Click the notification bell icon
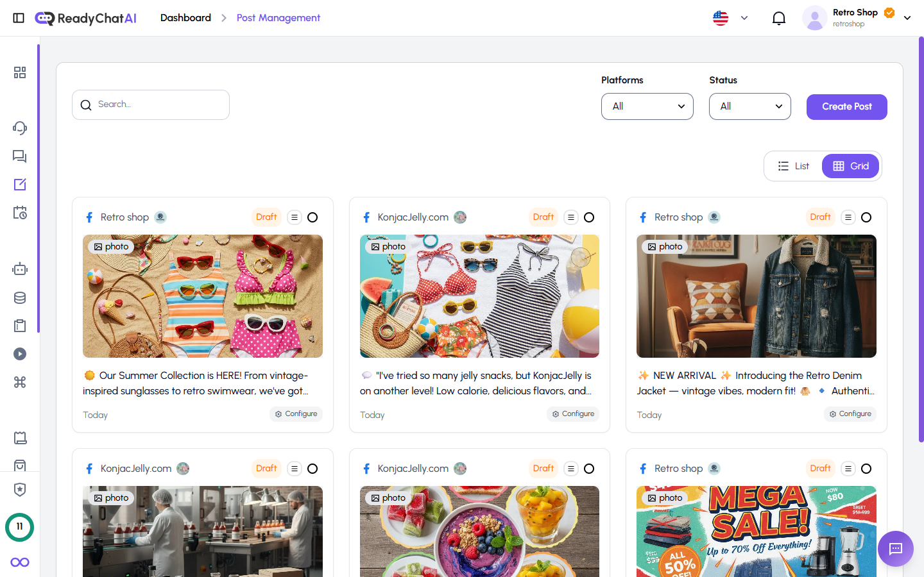The height and width of the screenshot is (577, 924). point(779,18)
